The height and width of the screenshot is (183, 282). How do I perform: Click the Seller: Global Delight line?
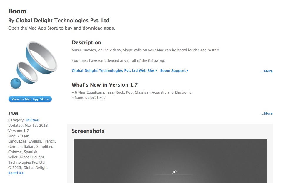pyautogui.click(x=26, y=157)
